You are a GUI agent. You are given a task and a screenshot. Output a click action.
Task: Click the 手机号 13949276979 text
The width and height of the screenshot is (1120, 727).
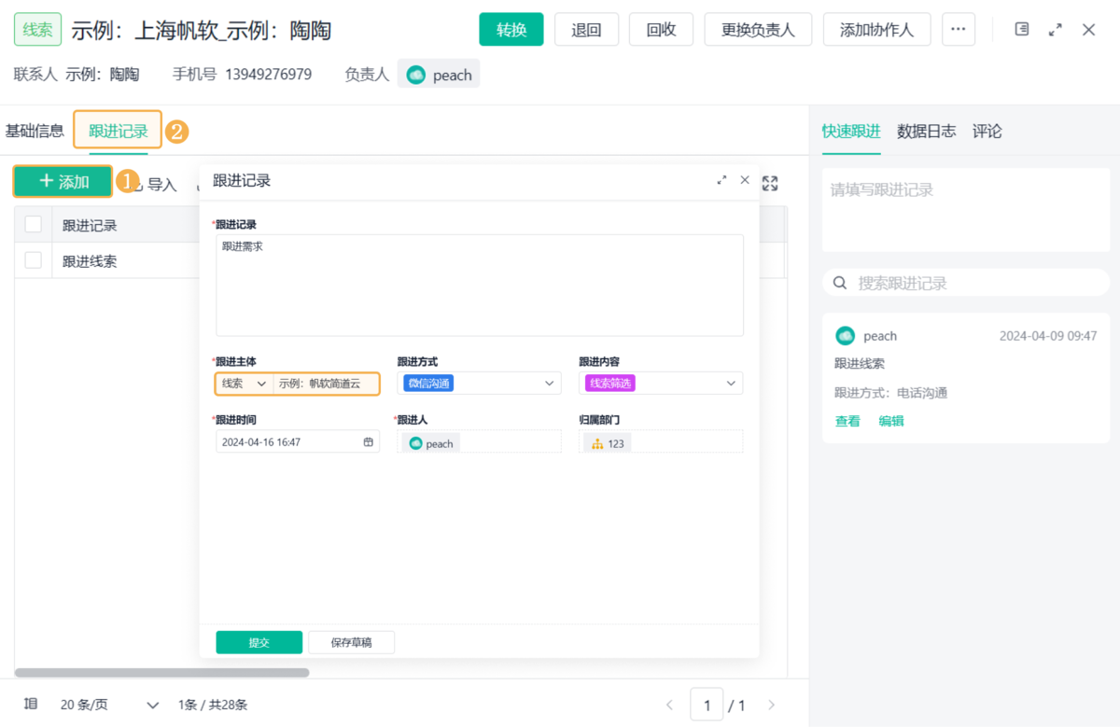(242, 75)
